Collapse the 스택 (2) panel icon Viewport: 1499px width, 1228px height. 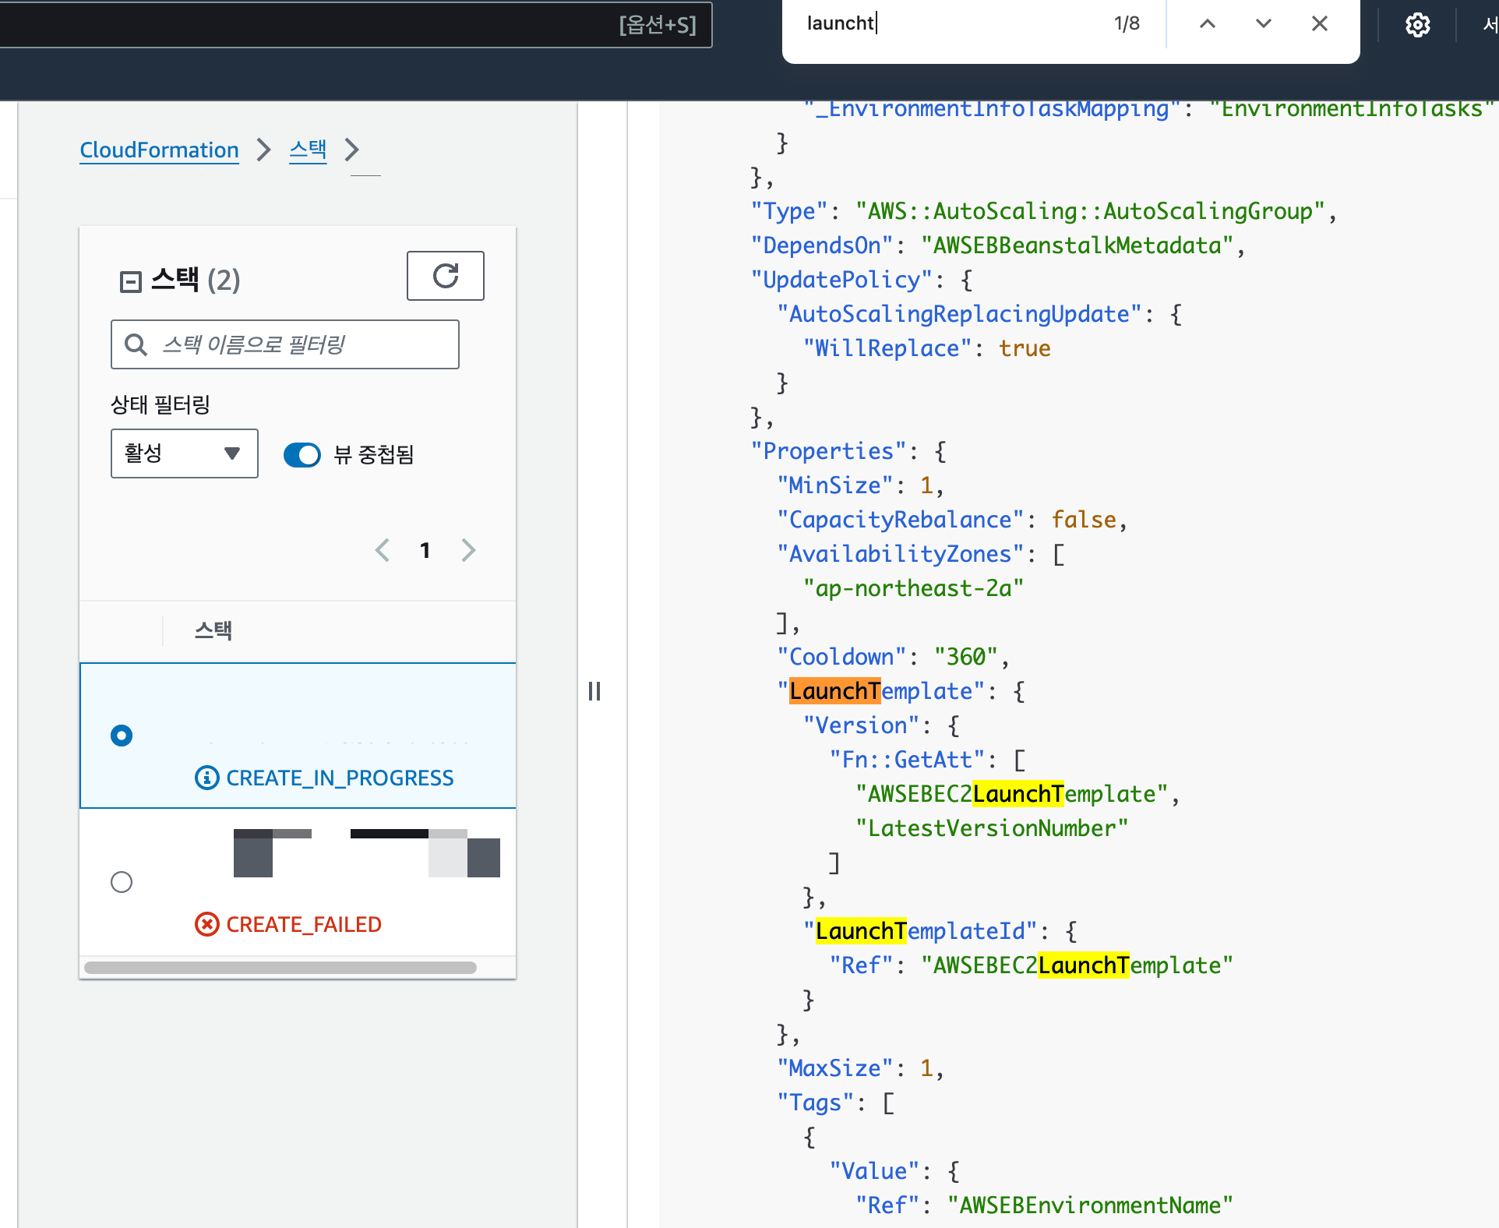(x=130, y=281)
